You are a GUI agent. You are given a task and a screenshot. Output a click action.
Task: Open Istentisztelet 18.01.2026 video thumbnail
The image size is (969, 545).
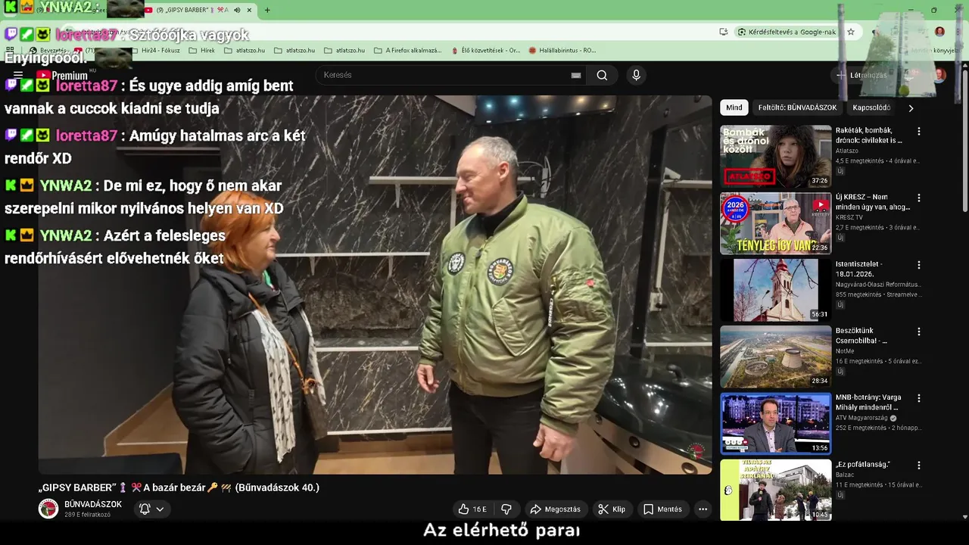pyautogui.click(x=775, y=290)
